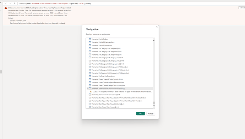Image resolution: width=245 pixels, height=139 pixels.
Task: Click 'Specify a resource to navigate to' text
Action: click(98, 34)
